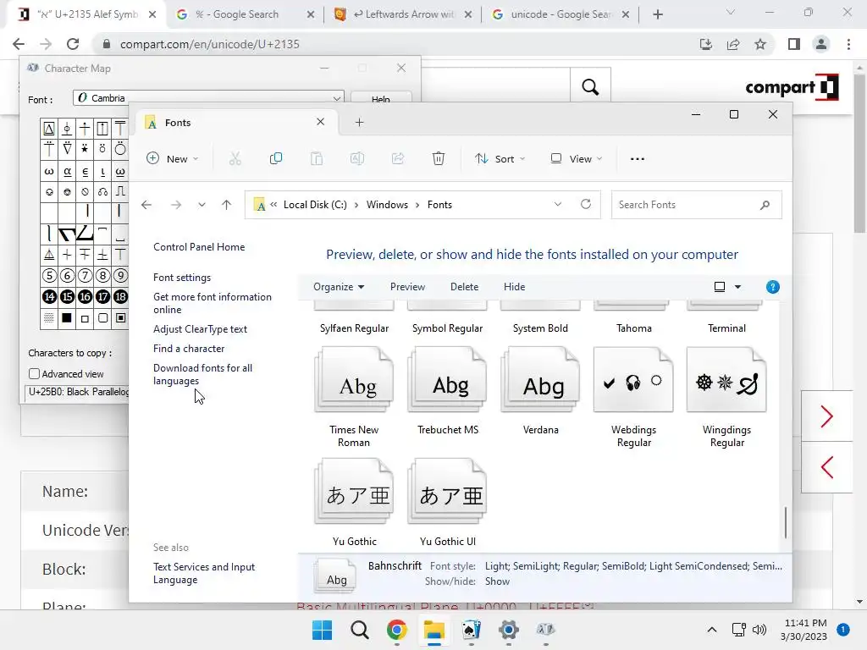Click the Rename icon in Fonts toolbar

click(x=357, y=159)
